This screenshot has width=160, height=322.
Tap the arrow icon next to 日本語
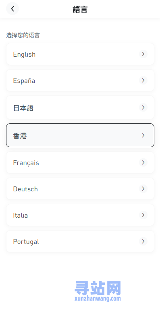coord(143,108)
